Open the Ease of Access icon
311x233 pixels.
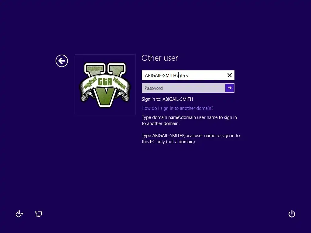point(19,214)
